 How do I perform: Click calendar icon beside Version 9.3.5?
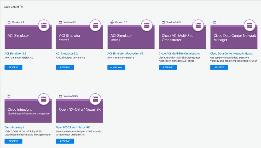(60, 96)
